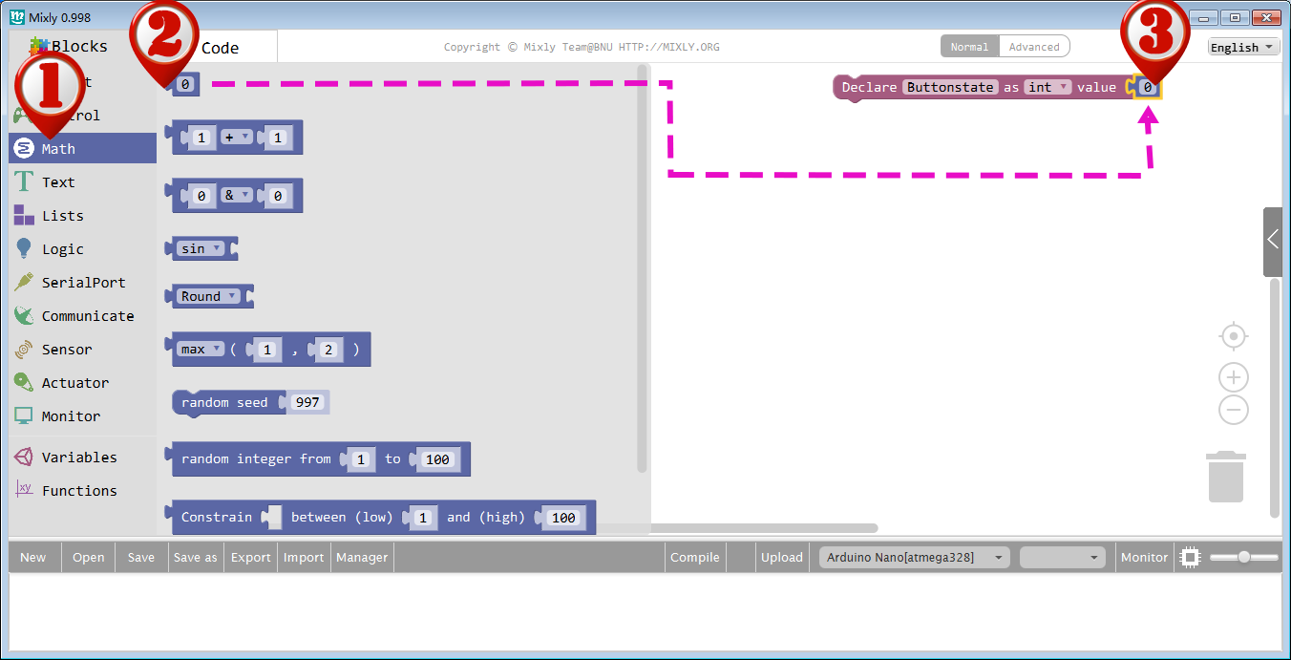Click the 997 random seed value
Screen dimensions: 1291x660
coord(307,402)
